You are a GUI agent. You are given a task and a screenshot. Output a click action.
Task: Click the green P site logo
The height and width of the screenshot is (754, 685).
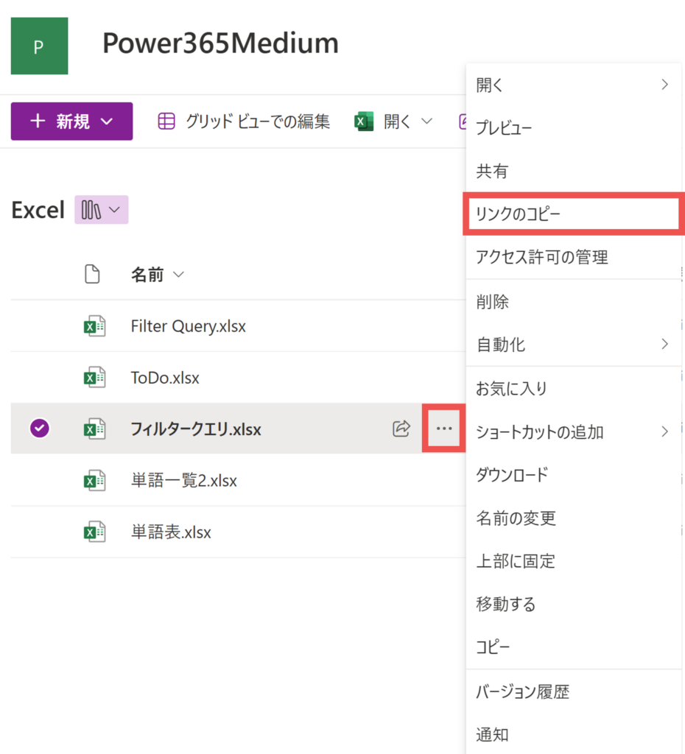click(x=39, y=46)
